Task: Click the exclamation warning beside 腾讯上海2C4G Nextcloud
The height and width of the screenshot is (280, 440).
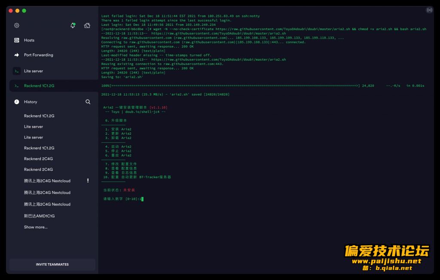Action: pos(88,181)
